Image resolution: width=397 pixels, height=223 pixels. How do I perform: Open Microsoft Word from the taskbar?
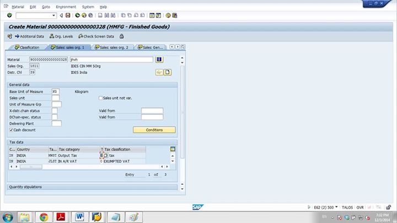pyautogui.click(x=79, y=217)
